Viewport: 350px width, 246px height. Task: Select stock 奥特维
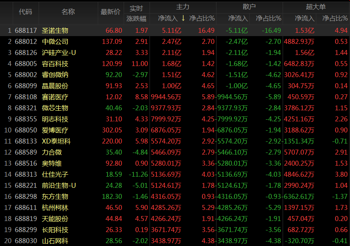[52, 163]
